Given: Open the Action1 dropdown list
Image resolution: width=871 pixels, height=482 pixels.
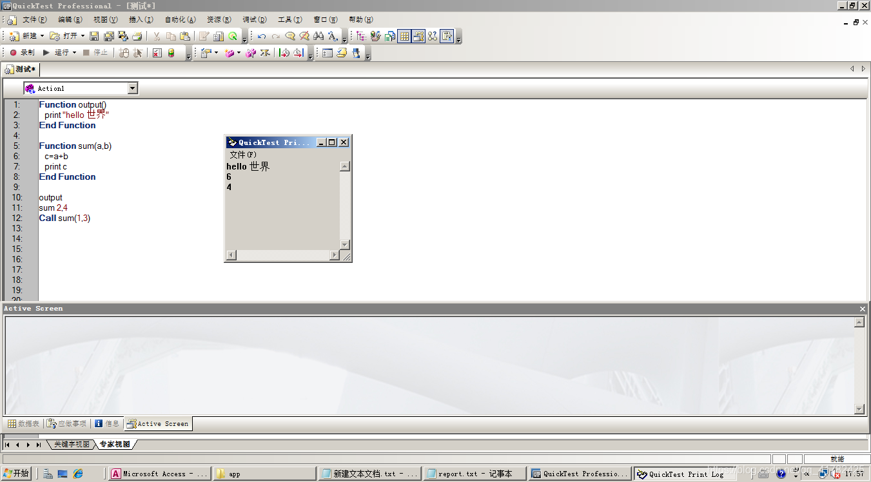Looking at the screenshot, I should point(133,88).
